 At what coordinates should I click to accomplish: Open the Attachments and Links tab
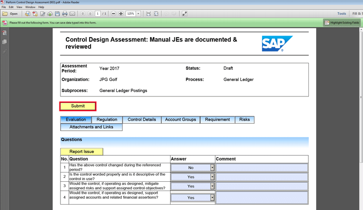pyautogui.click(x=92, y=127)
